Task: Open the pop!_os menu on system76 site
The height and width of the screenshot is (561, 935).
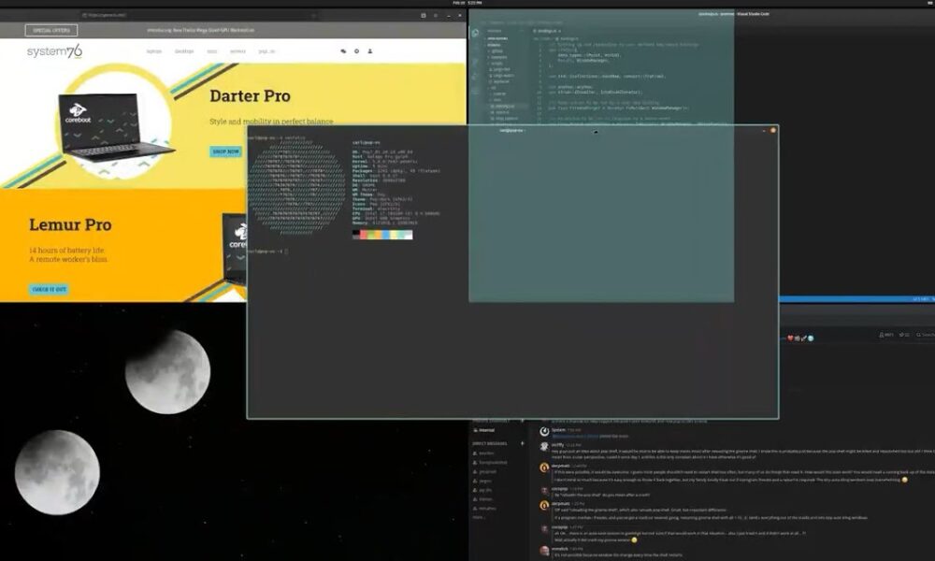Action: (266, 51)
